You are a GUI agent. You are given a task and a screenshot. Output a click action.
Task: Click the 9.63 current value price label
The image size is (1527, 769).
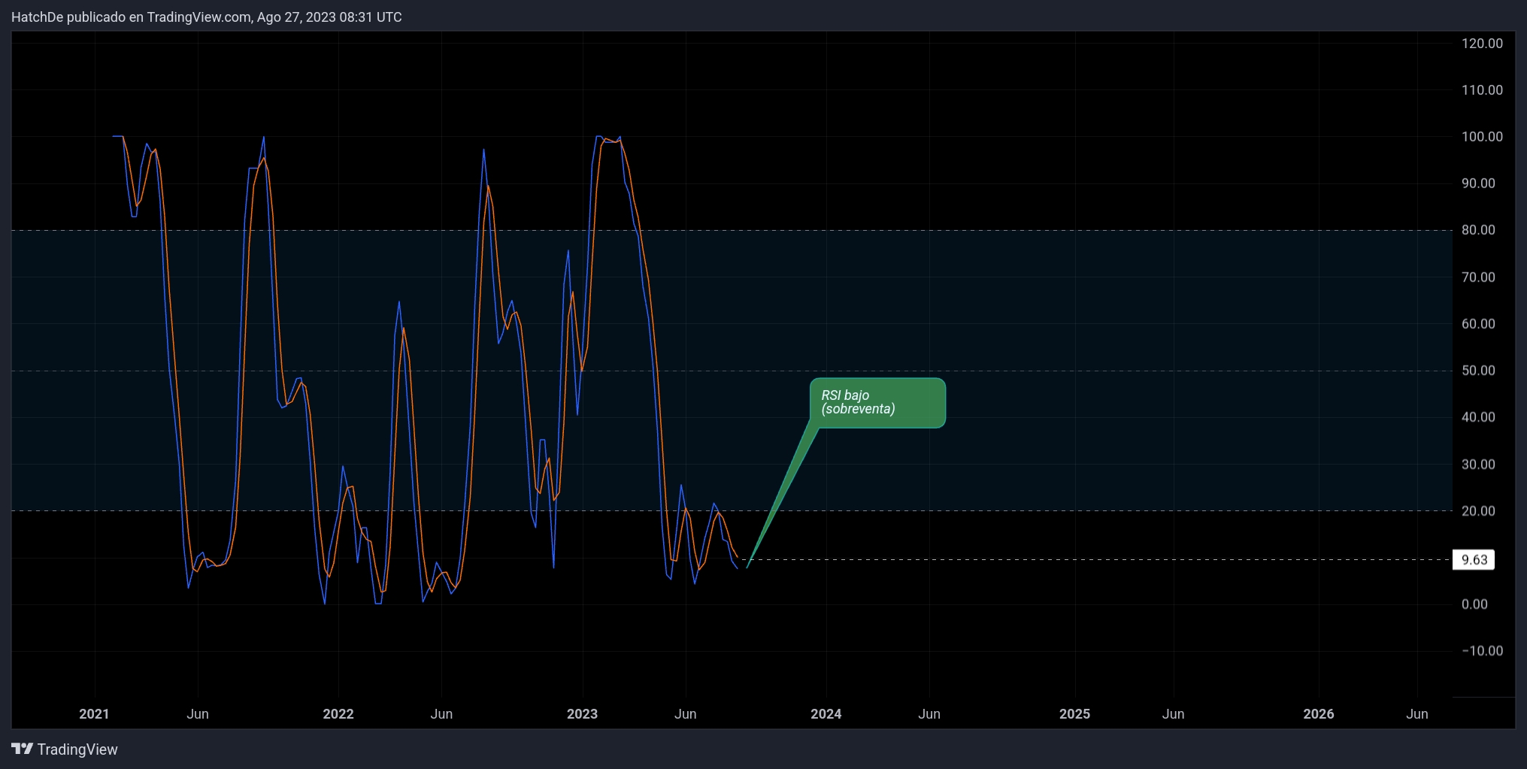click(1474, 560)
